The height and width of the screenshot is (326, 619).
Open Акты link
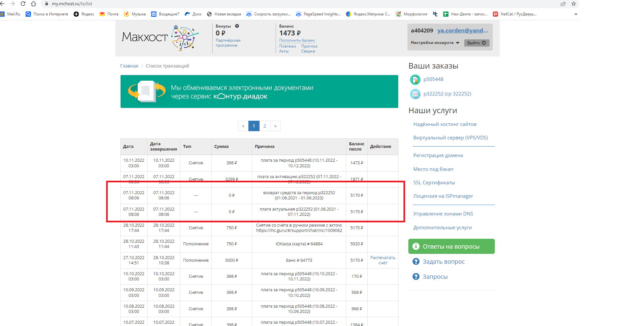(284, 51)
